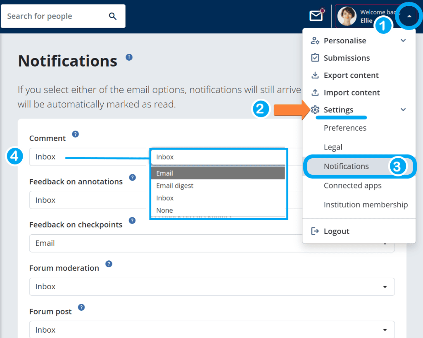Click the search magnifier icon

113,16
